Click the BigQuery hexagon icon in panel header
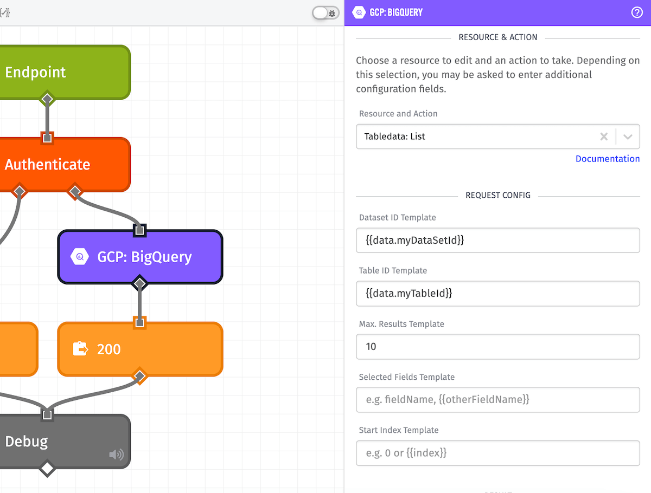651x493 pixels. pos(359,12)
